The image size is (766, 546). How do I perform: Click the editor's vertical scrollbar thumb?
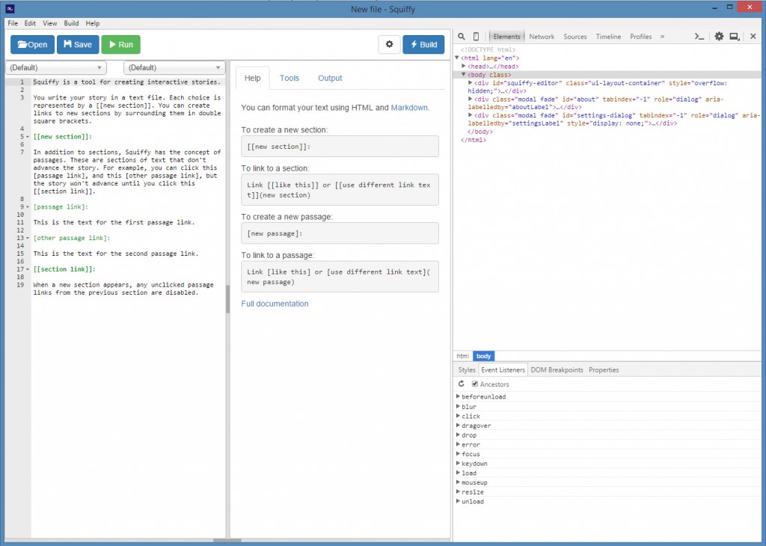(x=227, y=299)
